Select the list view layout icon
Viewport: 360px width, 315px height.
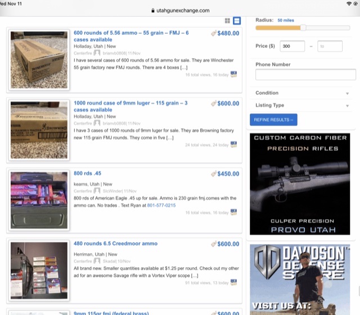[237, 21]
